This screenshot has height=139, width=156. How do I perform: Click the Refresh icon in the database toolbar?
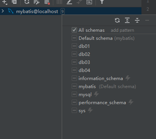pos(27,2)
